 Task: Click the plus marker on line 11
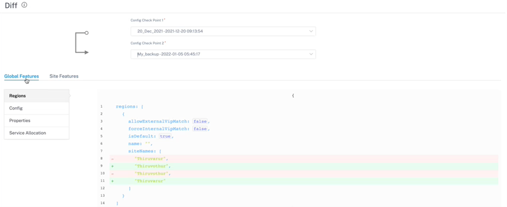(x=112, y=181)
